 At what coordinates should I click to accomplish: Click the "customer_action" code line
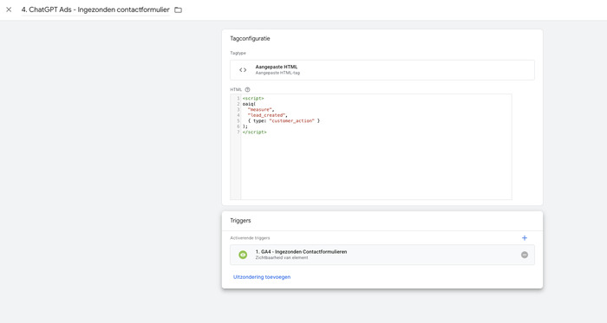tap(284, 121)
